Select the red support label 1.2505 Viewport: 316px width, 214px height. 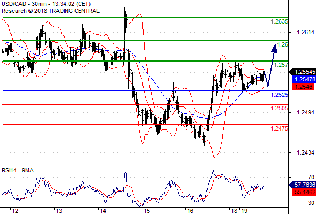point(279,108)
